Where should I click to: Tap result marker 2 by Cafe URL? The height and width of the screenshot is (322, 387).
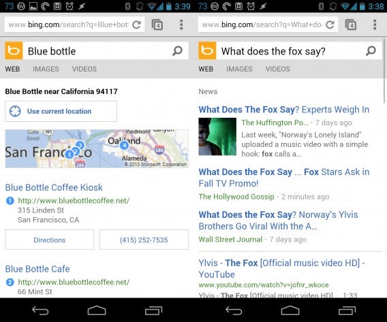(10, 282)
